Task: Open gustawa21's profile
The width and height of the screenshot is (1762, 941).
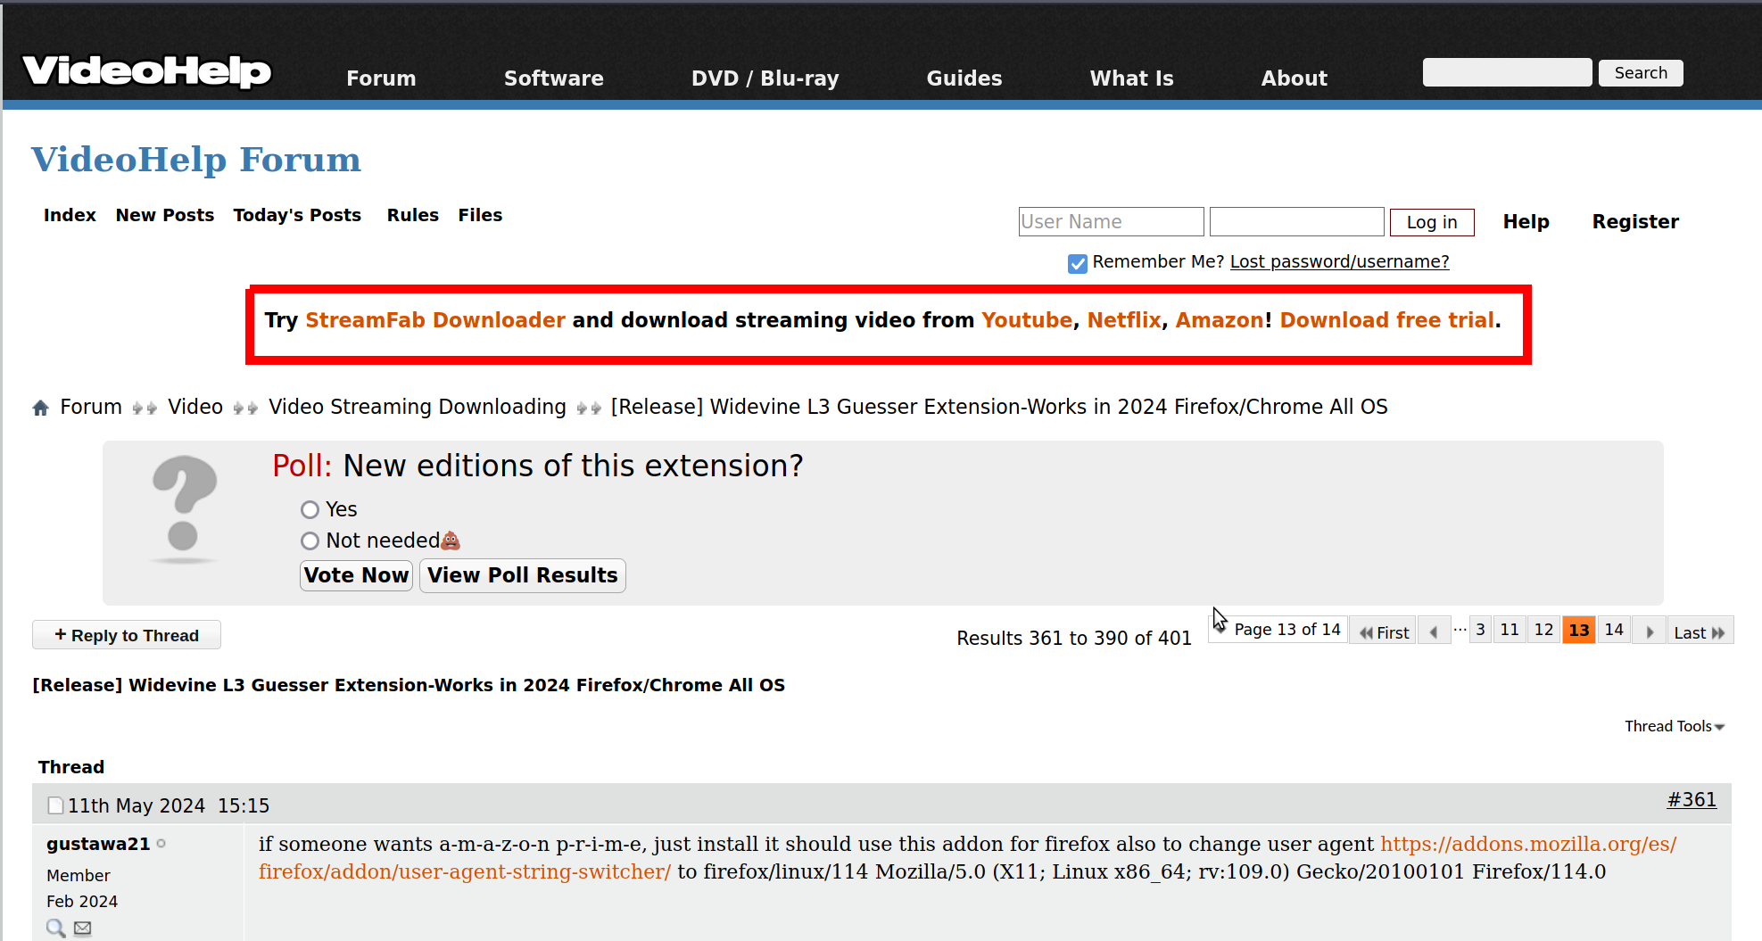Action: tap(98, 844)
